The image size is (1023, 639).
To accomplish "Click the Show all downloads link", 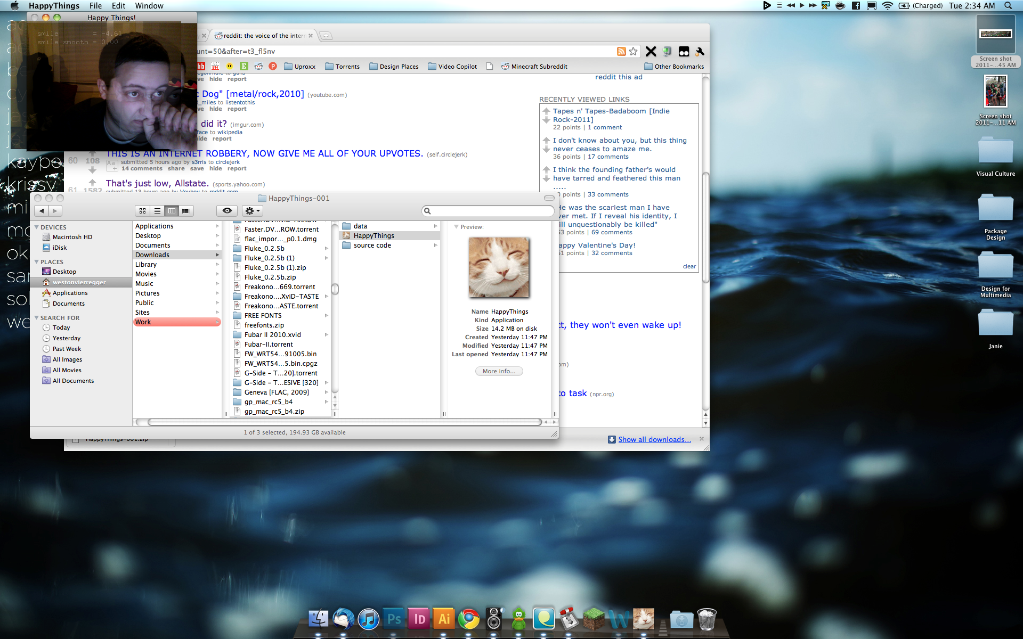I will 654,439.
